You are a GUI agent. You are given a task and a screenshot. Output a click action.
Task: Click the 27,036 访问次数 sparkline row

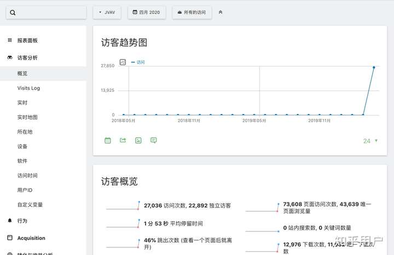[169, 206]
